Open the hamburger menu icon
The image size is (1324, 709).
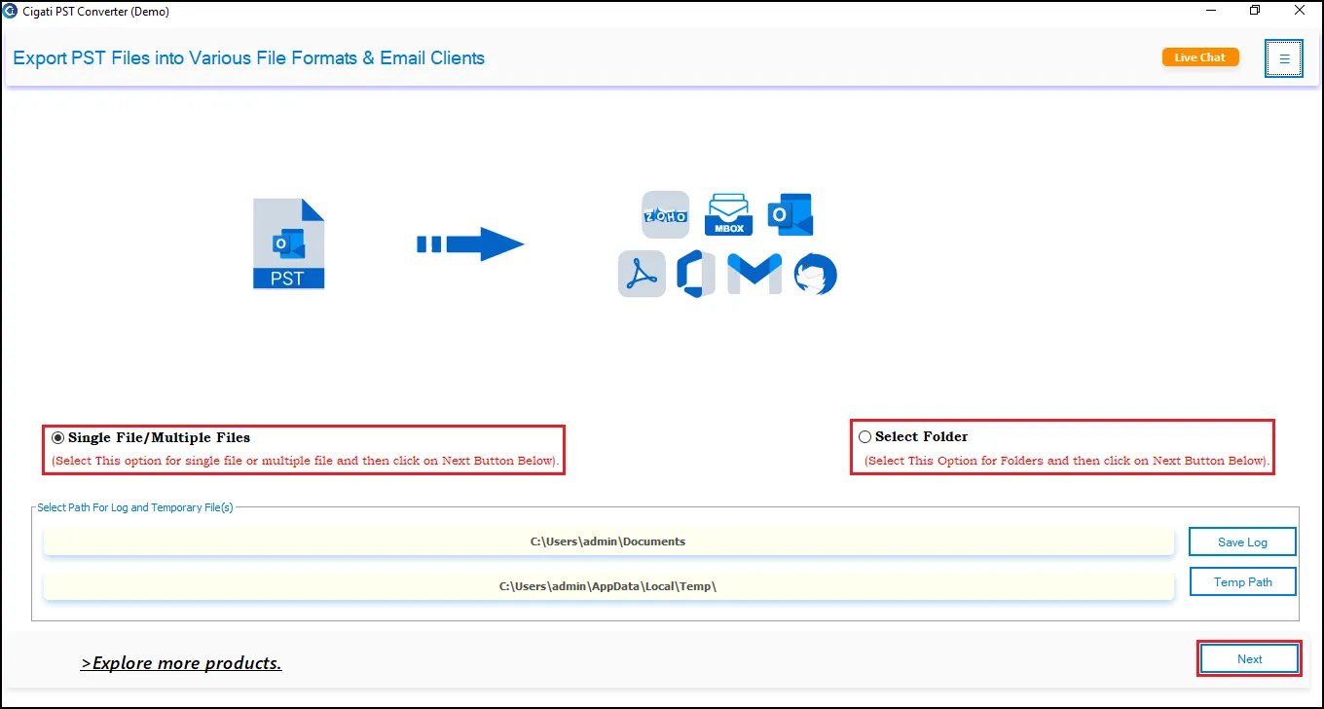1284,58
